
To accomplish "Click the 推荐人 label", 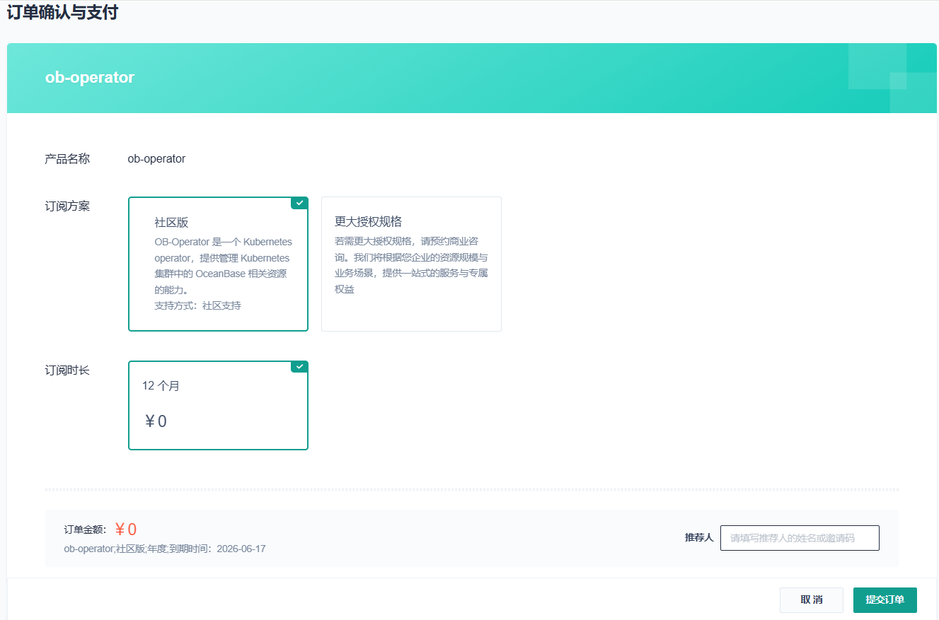I will [698, 538].
